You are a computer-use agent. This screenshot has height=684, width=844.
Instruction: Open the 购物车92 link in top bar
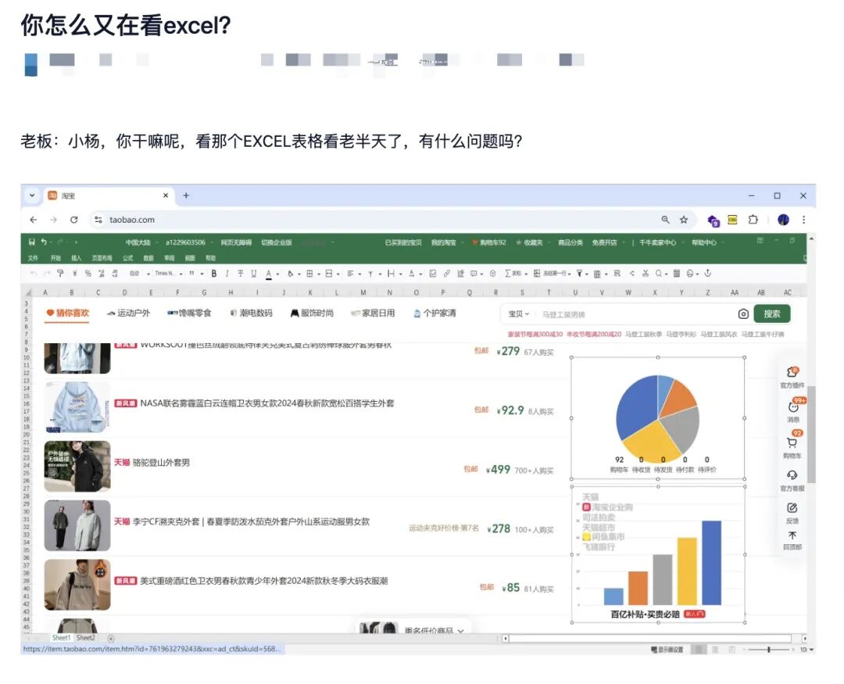coord(489,242)
